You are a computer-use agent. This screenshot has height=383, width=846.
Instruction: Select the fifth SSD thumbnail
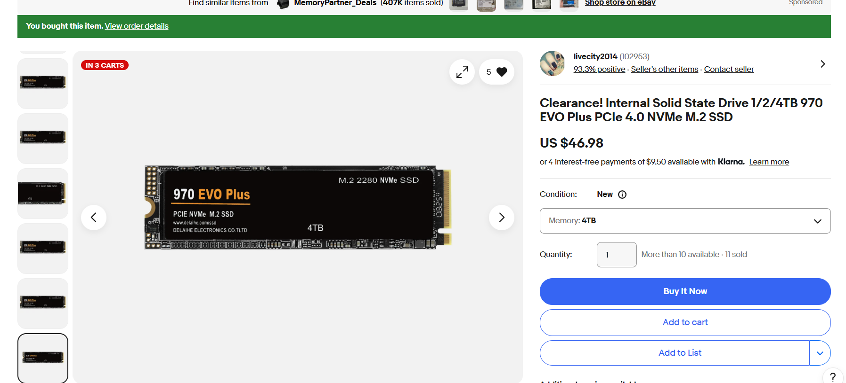point(43,304)
